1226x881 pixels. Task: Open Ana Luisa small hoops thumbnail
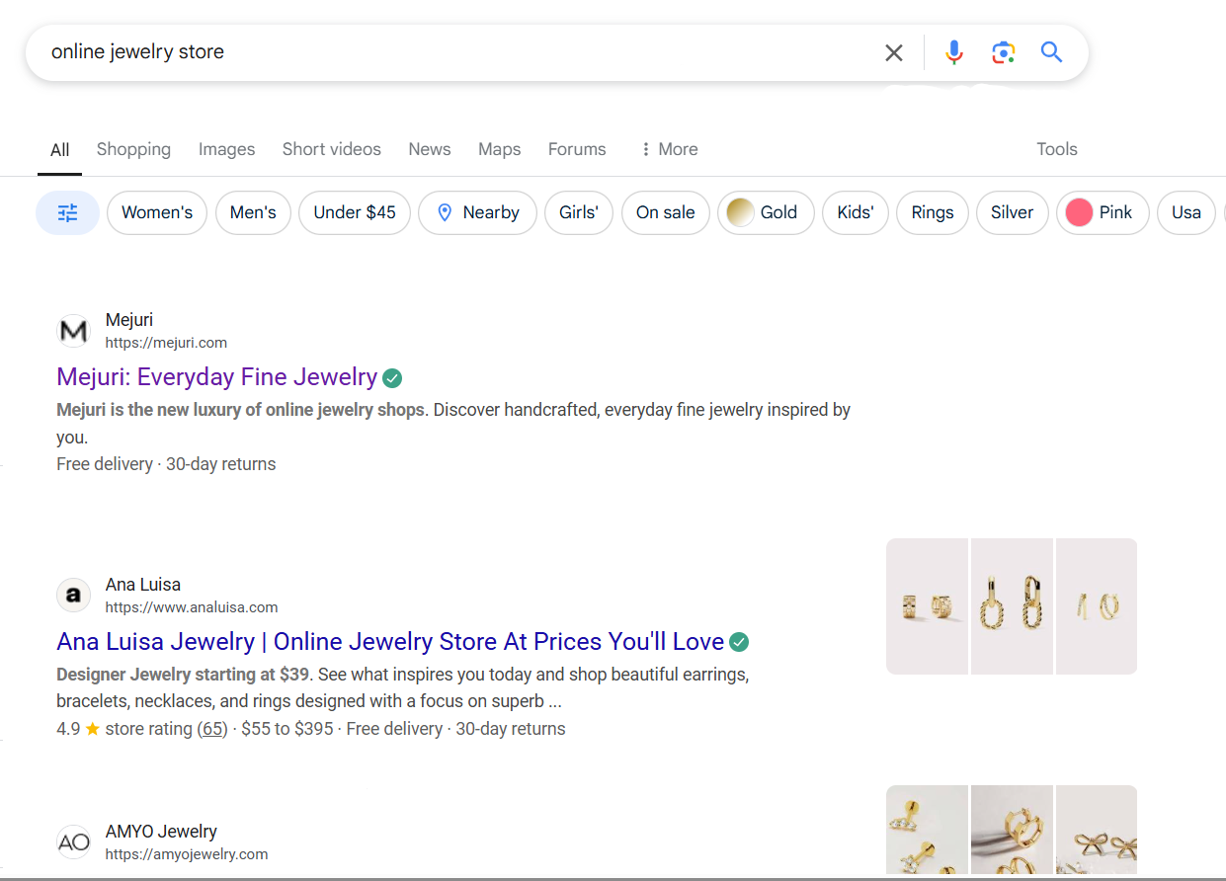(1097, 606)
